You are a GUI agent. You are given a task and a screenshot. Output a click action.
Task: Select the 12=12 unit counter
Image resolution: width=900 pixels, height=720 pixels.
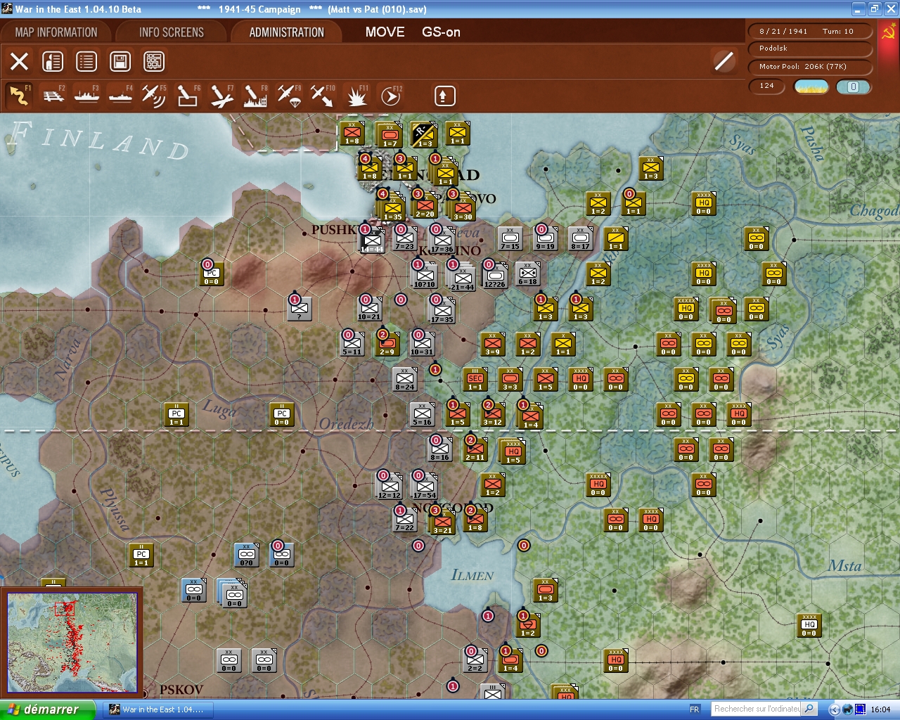pos(390,487)
